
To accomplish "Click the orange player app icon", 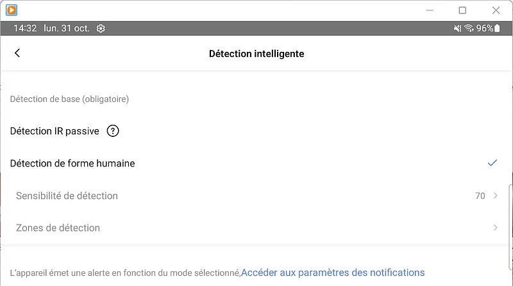I will pyautogui.click(x=12, y=10).
